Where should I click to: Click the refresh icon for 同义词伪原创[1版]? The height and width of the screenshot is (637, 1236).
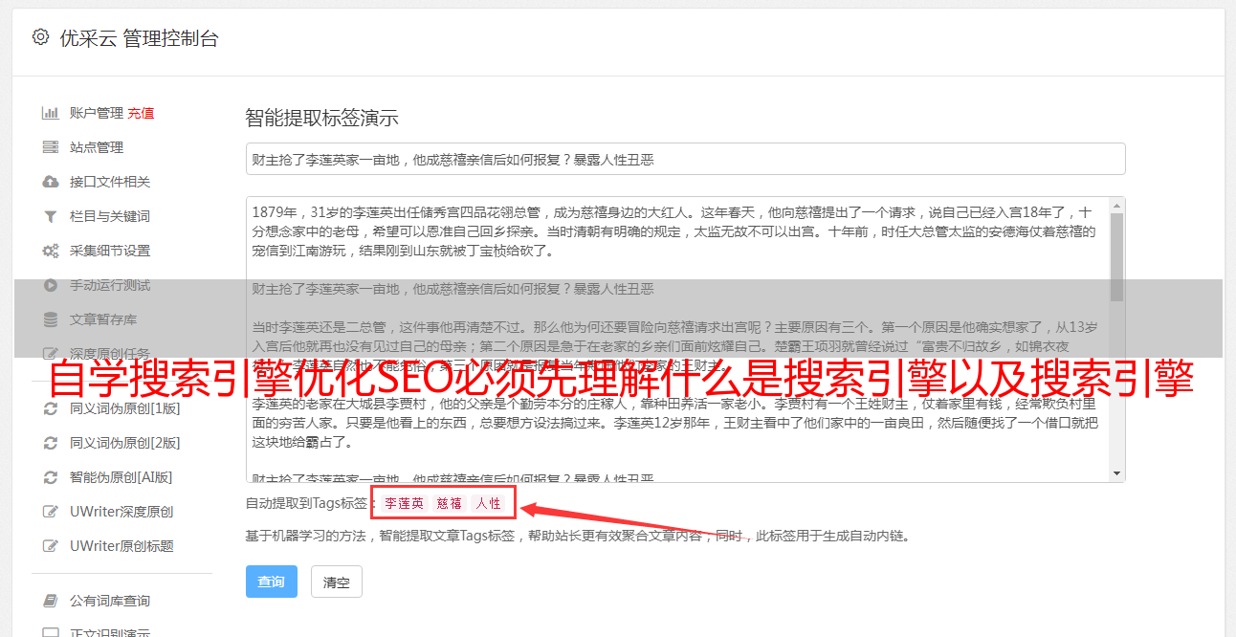pos(51,408)
